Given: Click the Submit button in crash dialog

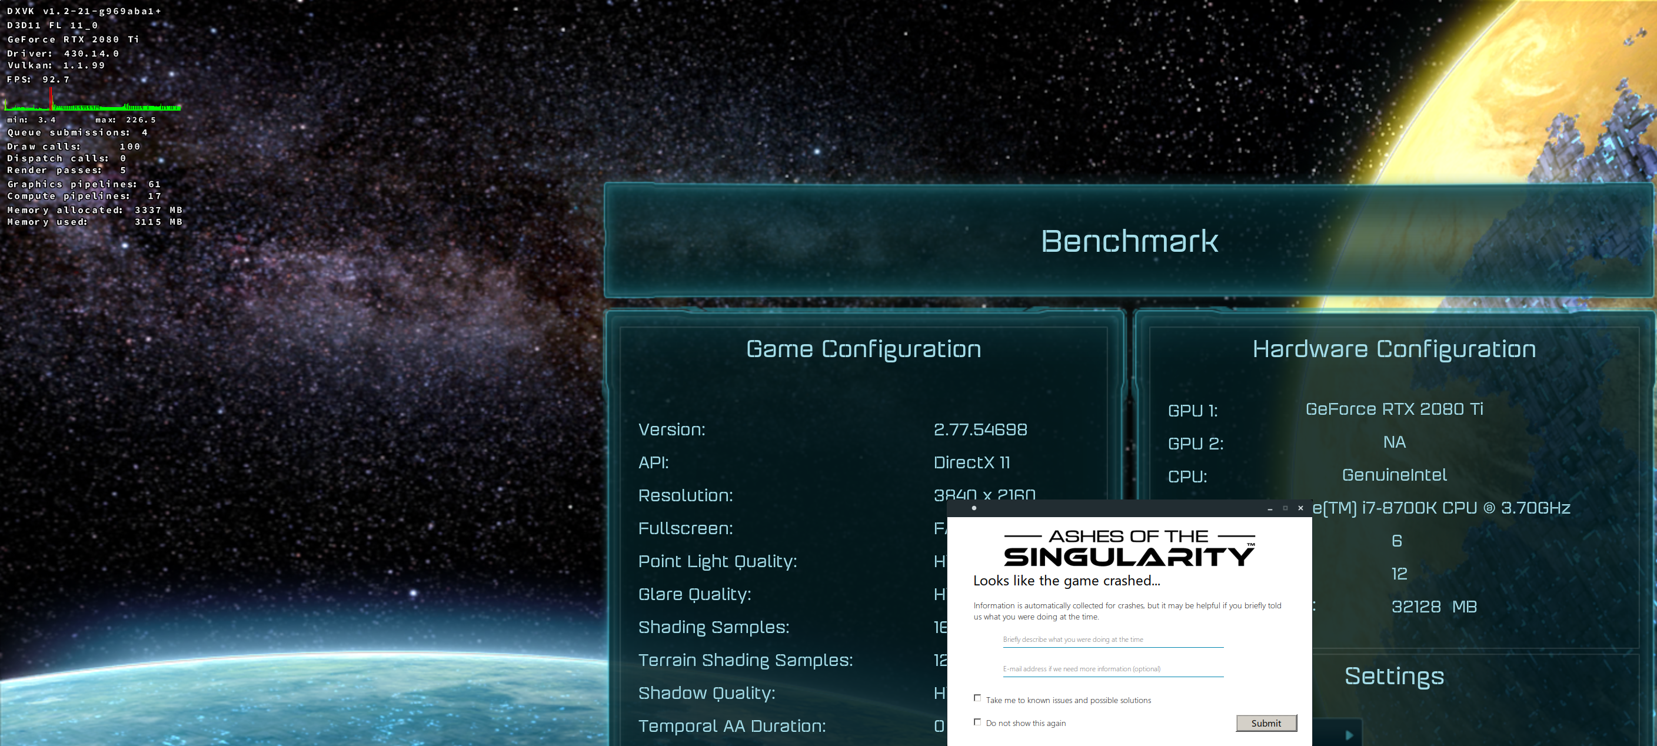Looking at the screenshot, I should [x=1266, y=723].
